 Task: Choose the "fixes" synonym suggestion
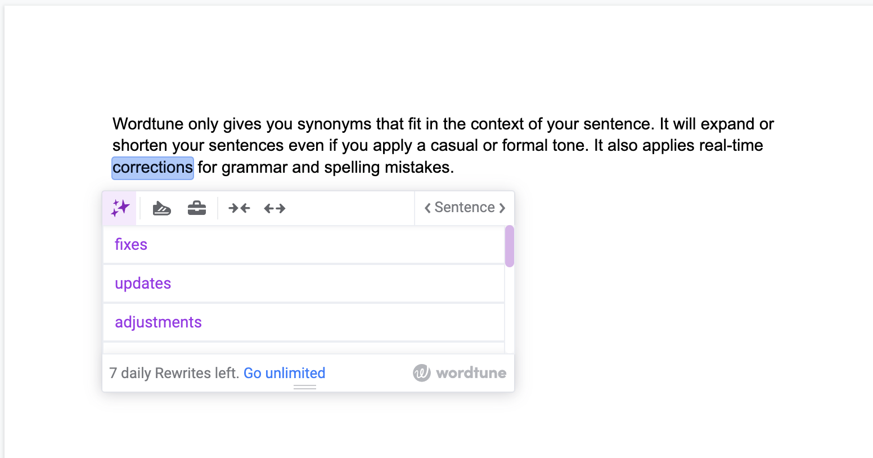pyautogui.click(x=131, y=245)
